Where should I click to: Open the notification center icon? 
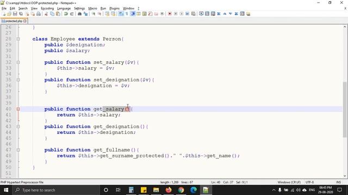pyautogui.click(x=339, y=190)
